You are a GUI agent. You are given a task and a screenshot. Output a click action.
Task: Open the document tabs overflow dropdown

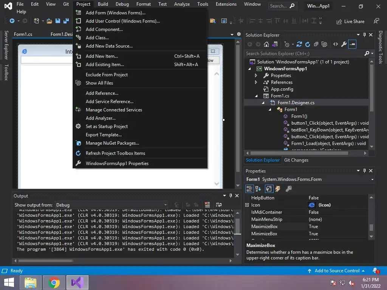tap(232, 34)
